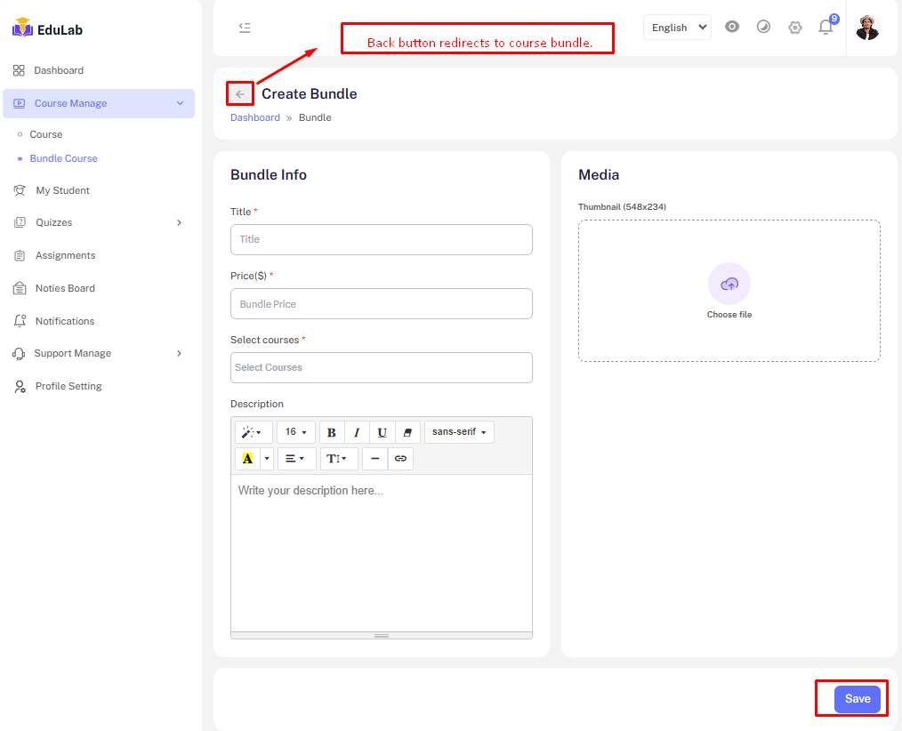Insert a link using the editor link icon
Image resolution: width=902 pixels, height=731 pixels.
(x=400, y=459)
